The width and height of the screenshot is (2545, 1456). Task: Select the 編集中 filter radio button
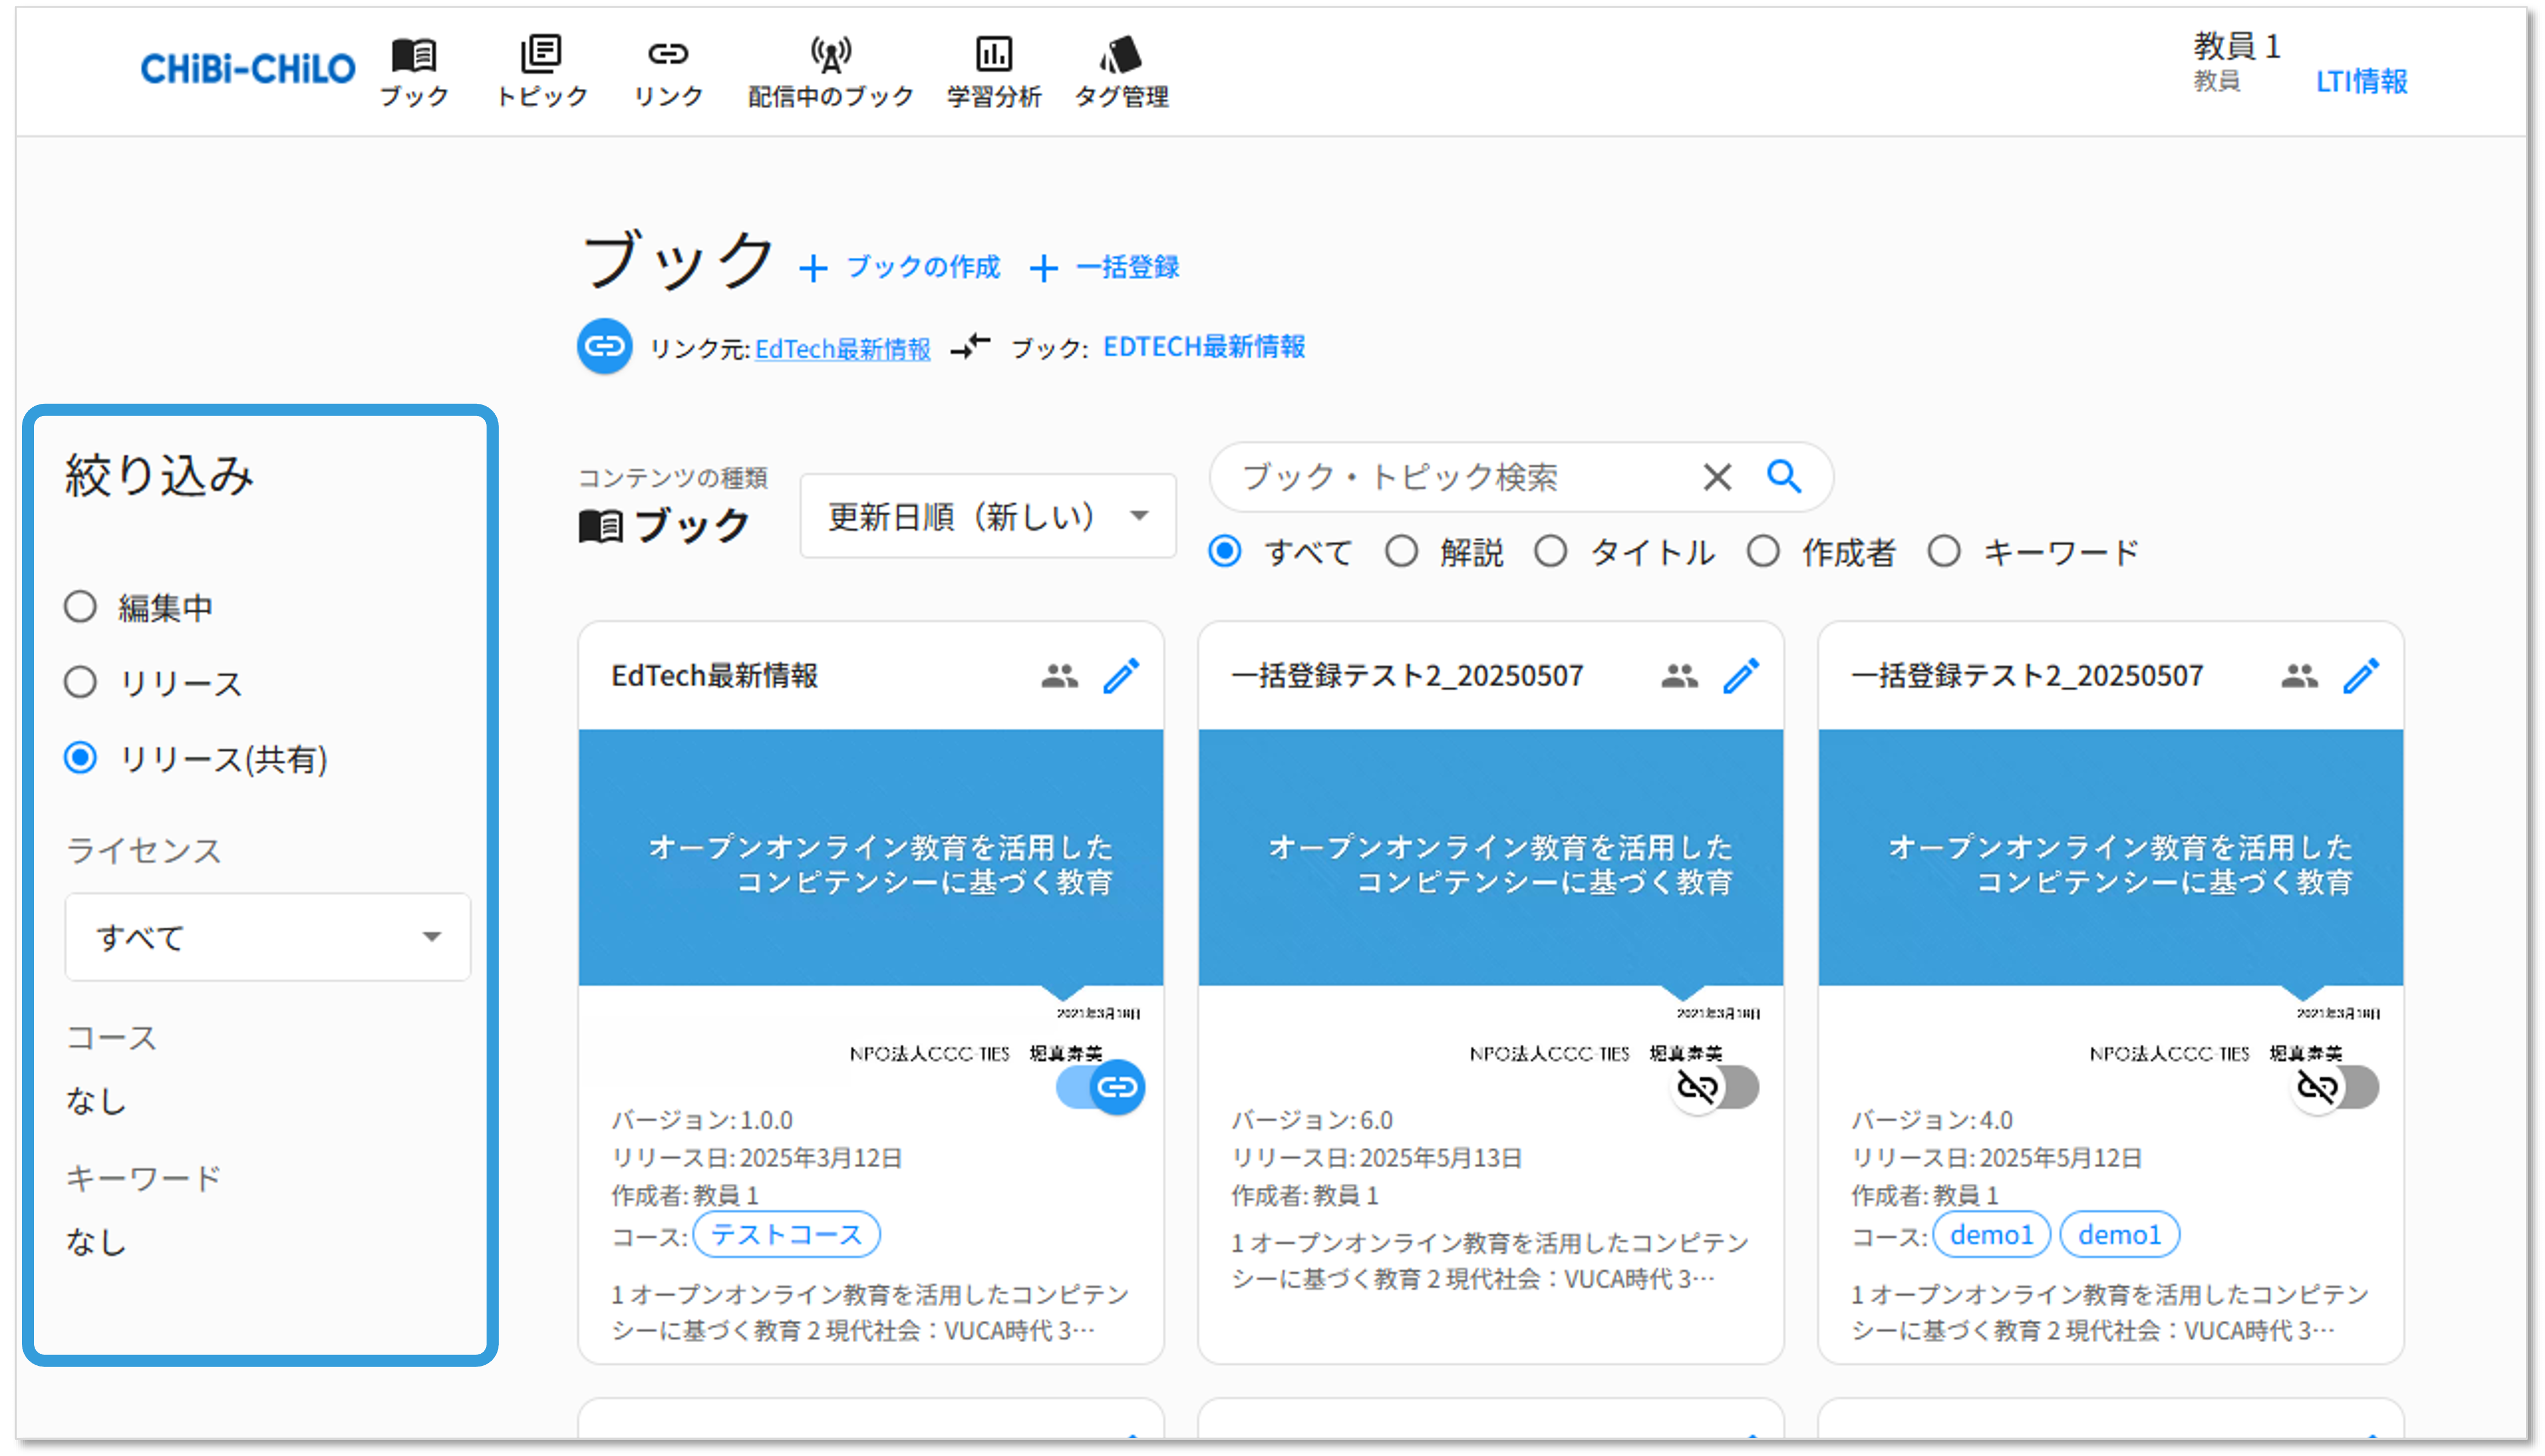[81, 607]
